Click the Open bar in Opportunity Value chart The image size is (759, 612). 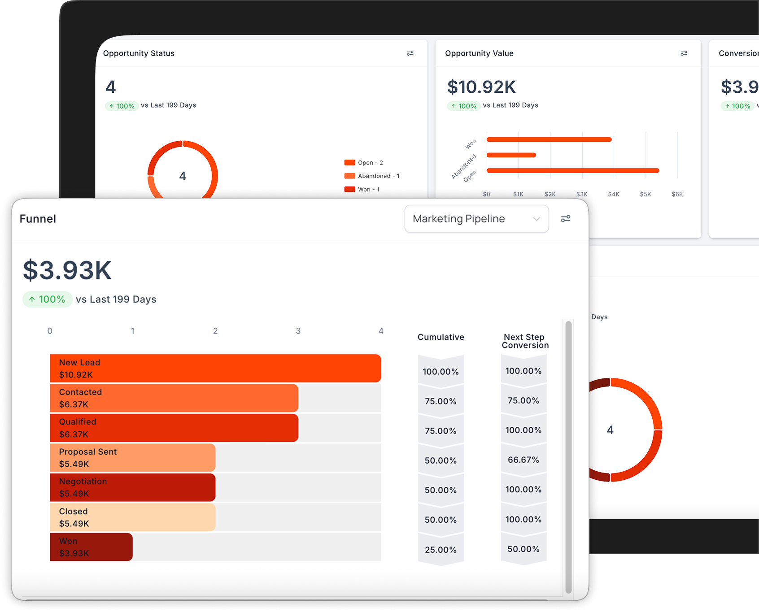(x=573, y=170)
